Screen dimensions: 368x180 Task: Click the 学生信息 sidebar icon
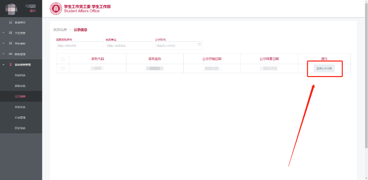pyautogui.click(x=11, y=33)
